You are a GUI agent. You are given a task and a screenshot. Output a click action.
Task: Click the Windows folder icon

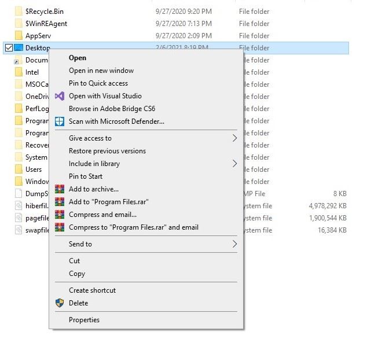[19, 182]
